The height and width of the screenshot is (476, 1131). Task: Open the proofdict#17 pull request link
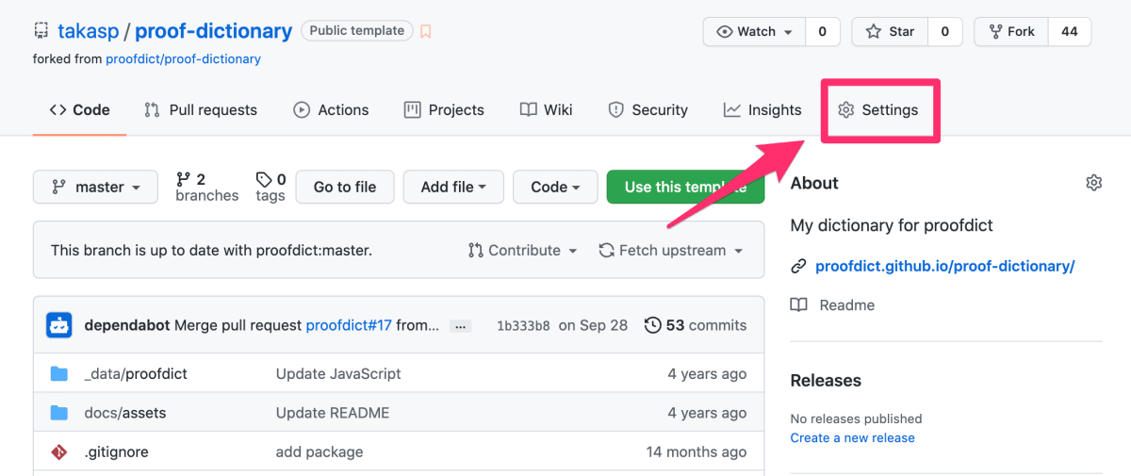pos(349,325)
